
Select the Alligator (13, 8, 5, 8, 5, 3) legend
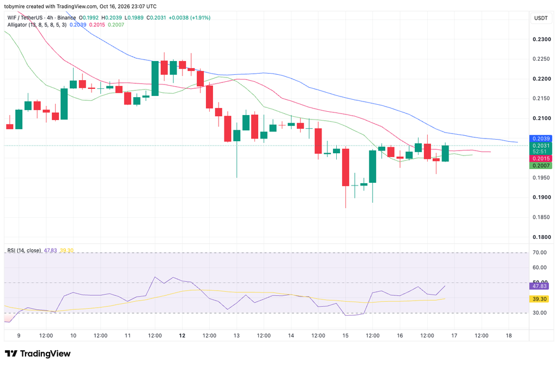pos(37,25)
